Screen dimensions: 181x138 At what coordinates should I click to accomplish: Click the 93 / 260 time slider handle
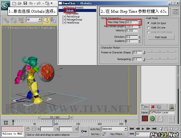55,117
